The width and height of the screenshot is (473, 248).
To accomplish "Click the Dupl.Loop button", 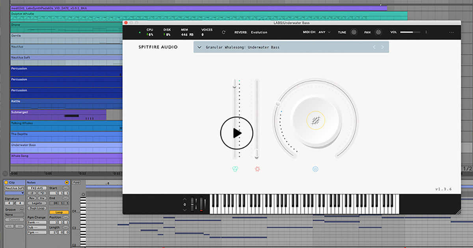I will 37,208.
